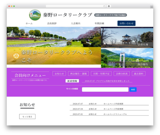The width and height of the screenshot is (160, 135).
Task: Click the yellow minimize window button
Action: point(12,6)
